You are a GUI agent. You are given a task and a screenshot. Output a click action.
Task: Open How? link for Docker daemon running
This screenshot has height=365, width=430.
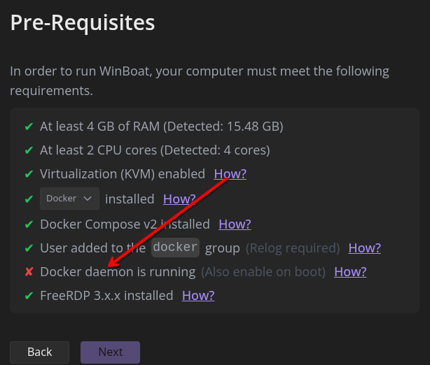[x=350, y=272]
